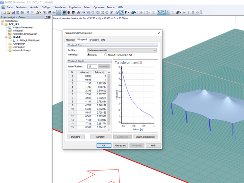
Task: Pin the Projektnavigator panel
Action: [46, 17]
